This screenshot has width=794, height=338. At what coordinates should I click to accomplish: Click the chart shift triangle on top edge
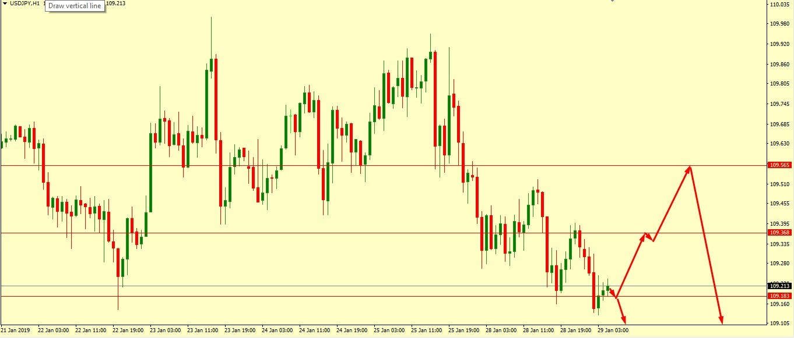pyautogui.click(x=612, y=1)
